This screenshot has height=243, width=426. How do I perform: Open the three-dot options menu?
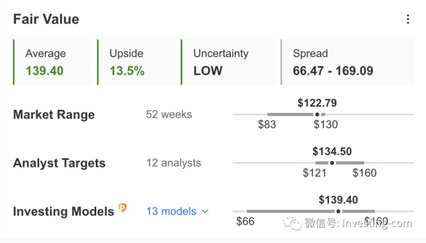pyautogui.click(x=408, y=19)
